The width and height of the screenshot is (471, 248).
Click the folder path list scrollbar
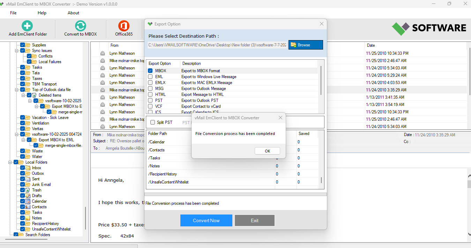321,180
